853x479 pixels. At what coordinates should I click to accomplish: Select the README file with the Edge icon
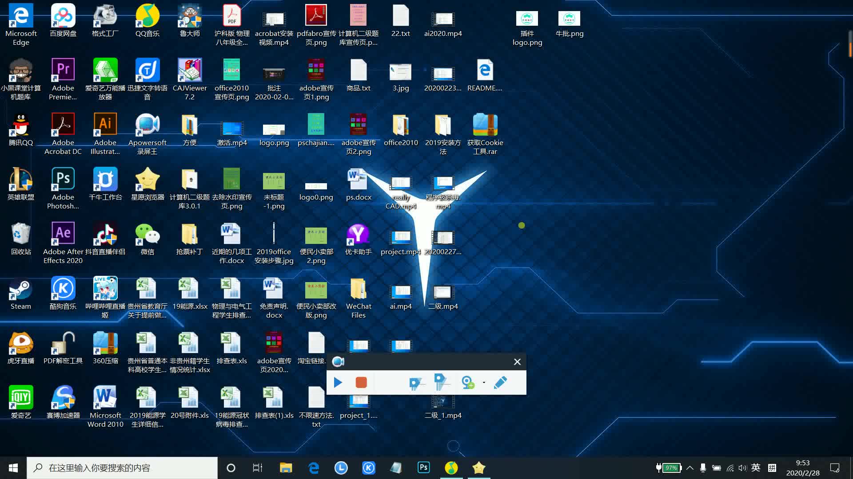pos(485,75)
